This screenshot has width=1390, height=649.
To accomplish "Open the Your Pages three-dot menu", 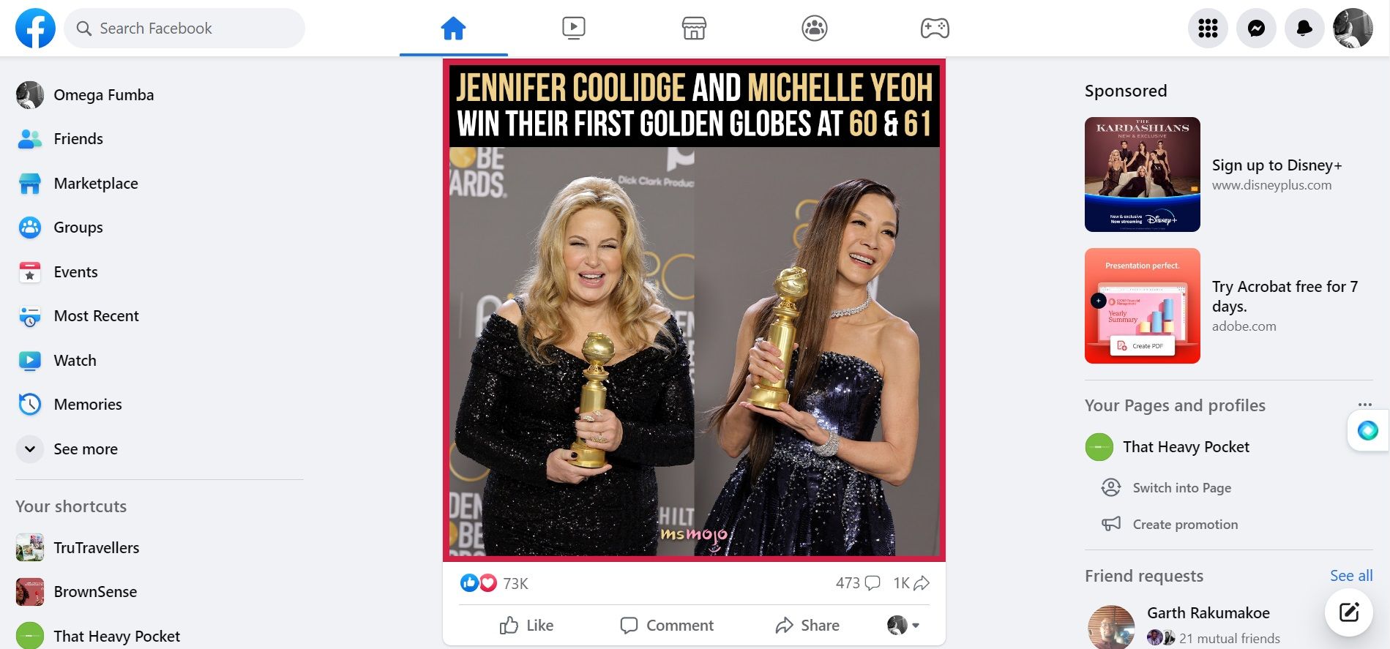I will tap(1364, 404).
